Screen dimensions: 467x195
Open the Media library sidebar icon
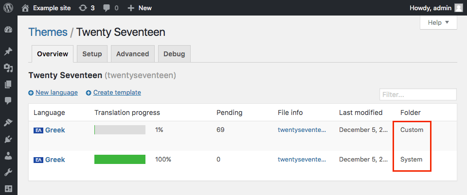click(8, 68)
